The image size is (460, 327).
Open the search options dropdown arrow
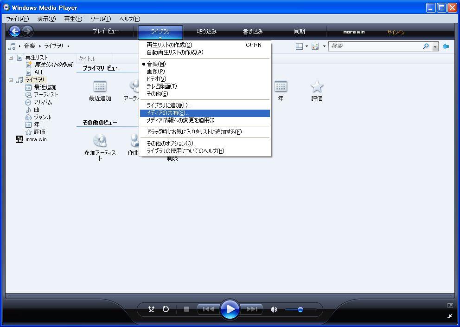tap(435, 46)
